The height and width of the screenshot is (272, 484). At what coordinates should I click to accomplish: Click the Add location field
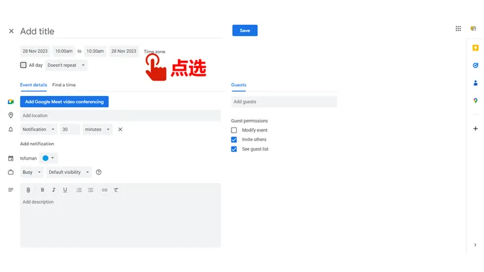(x=120, y=116)
